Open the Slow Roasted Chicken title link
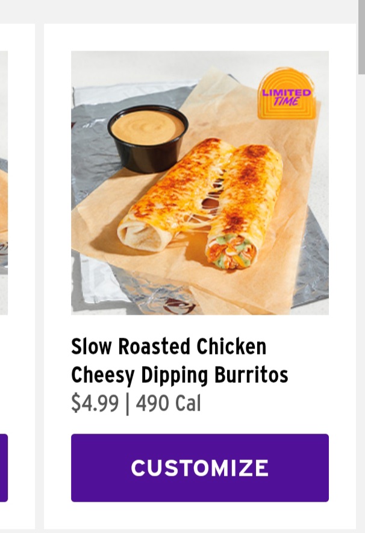 click(x=169, y=346)
